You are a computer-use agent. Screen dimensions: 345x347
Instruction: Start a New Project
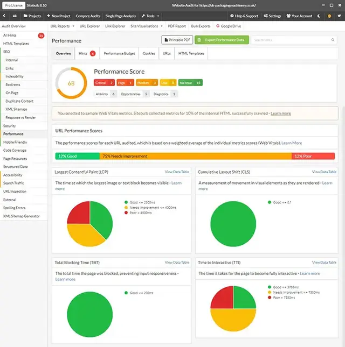[59, 16]
